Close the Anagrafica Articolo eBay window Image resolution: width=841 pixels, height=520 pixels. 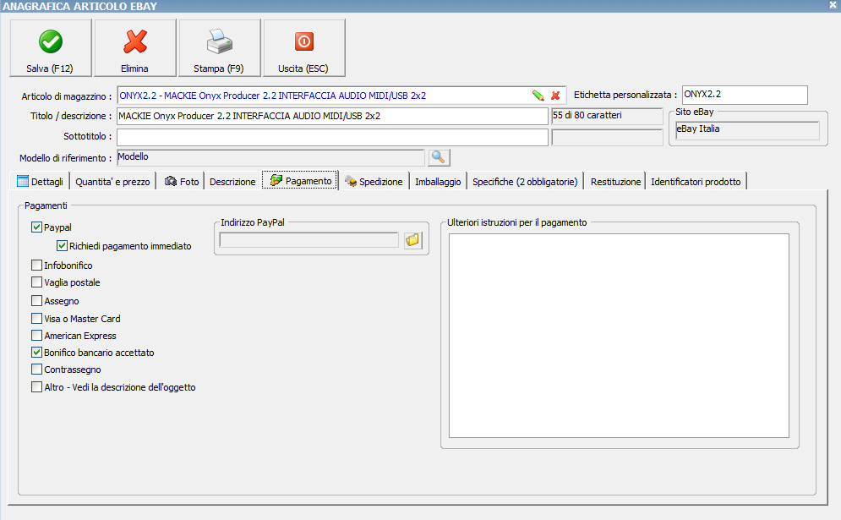point(833,5)
